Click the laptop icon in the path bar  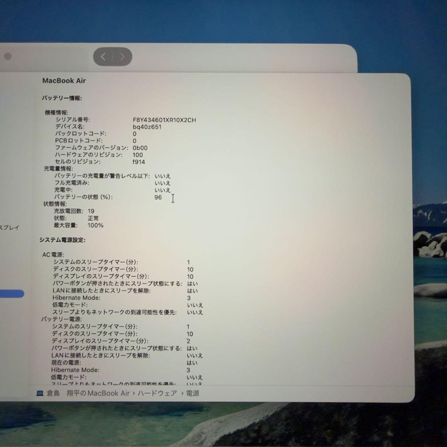[x=40, y=394]
